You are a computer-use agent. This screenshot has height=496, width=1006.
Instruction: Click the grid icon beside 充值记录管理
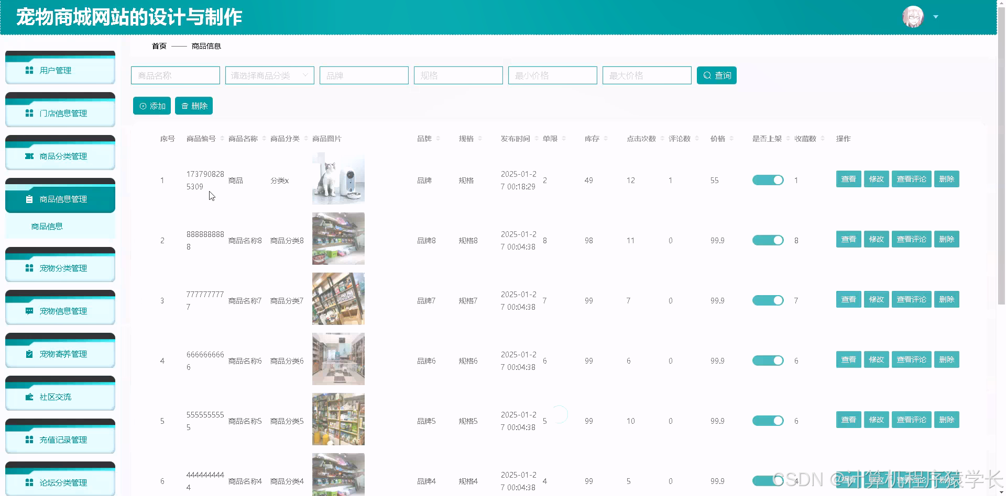coord(29,439)
